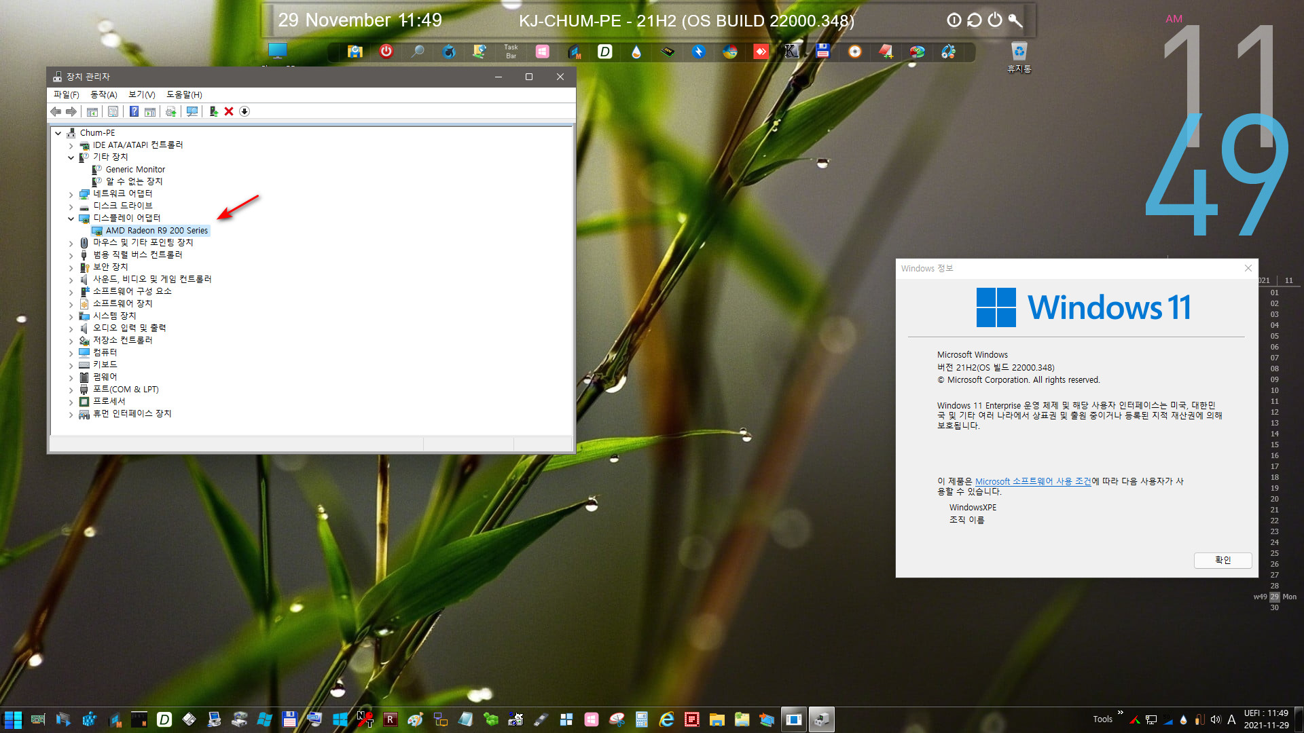Expand IDE ATA/ATAPI 컨트롤러 node

pyautogui.click(x=71, y=145)
